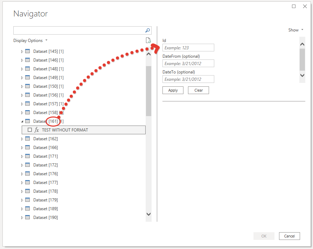
Task: Click table icon of Dataset [166]
Action: coord(28,148)
